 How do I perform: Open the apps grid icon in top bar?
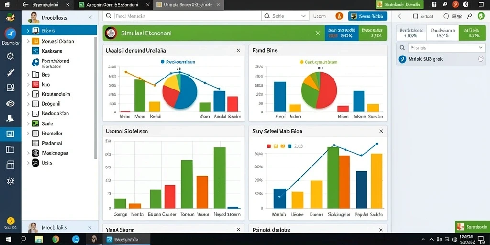[x=434, y=4]
